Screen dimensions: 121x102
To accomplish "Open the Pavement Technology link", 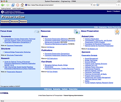I will point(92,72).
